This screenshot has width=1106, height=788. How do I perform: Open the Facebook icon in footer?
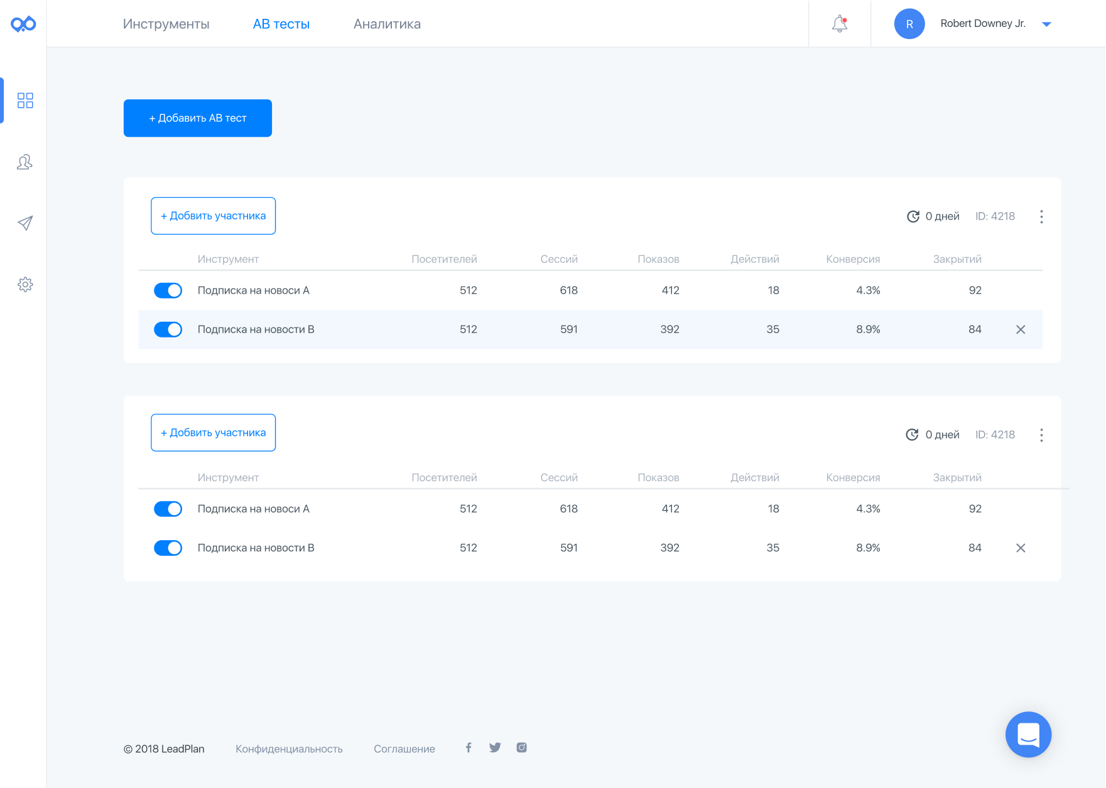click(469, 747)
